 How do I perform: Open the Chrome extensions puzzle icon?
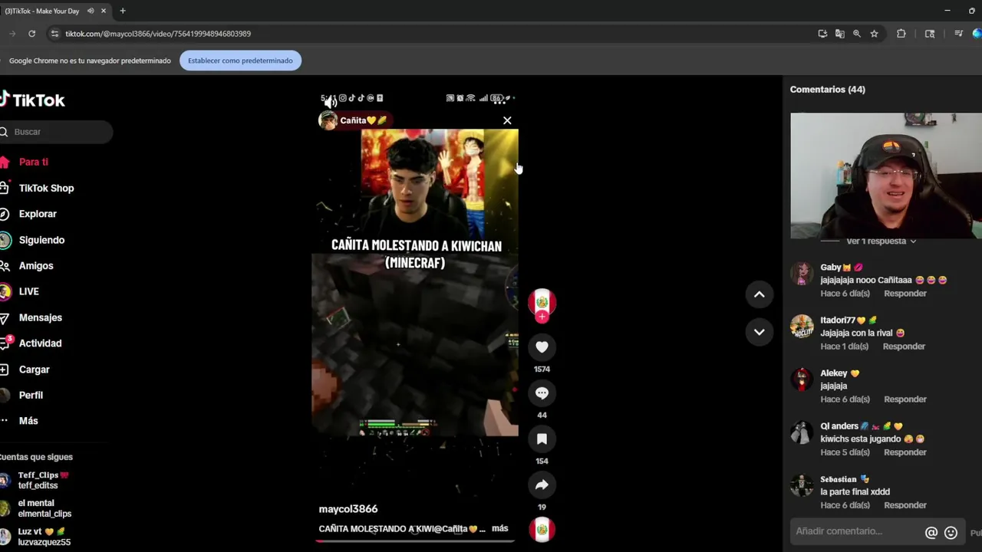[x=901, y=34]
